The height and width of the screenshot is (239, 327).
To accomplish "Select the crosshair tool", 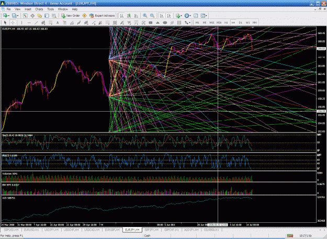I will pos(13,23).
